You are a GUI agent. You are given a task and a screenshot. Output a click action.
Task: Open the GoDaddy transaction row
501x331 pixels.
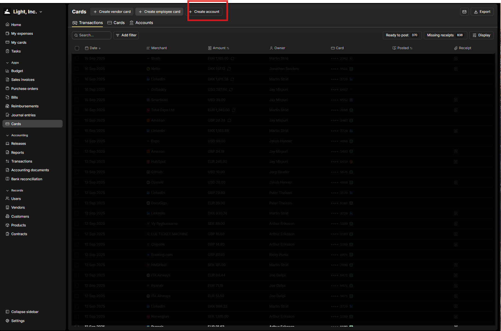click(x=283, y=90)
